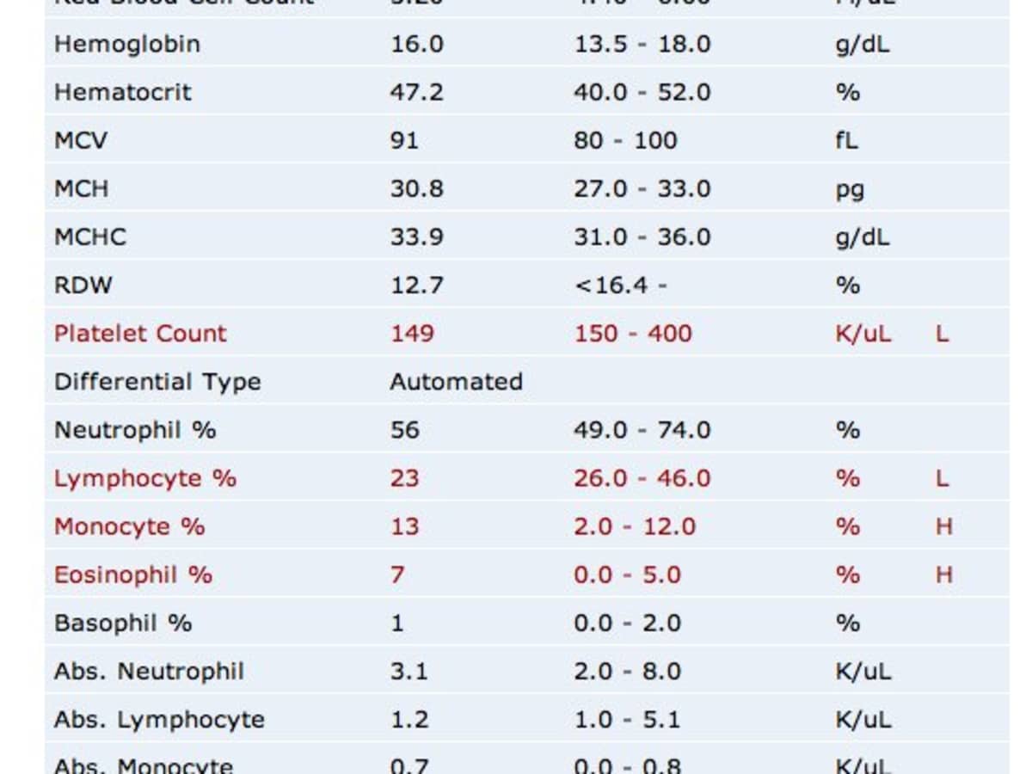Click the MCV reference range 80 - 100
The height and width of the screenshot is (774, 1032).
(625, 140)
